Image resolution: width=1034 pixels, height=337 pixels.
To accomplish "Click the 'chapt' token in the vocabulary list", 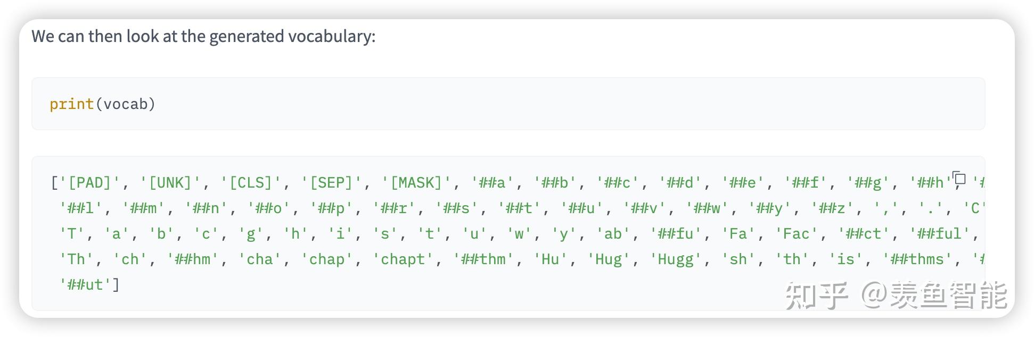I will pos(403,259).
